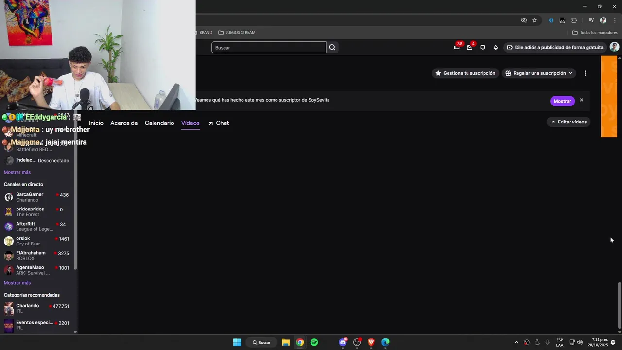The image size is (622, 350).
Task: Open Chrome's three-dot menu
Action: coord(615,20)
